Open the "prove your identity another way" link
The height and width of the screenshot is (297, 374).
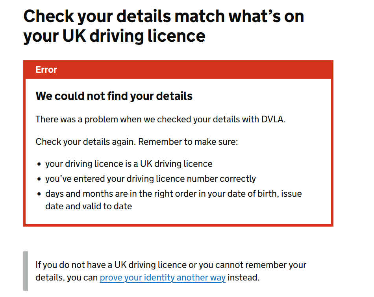162,278
